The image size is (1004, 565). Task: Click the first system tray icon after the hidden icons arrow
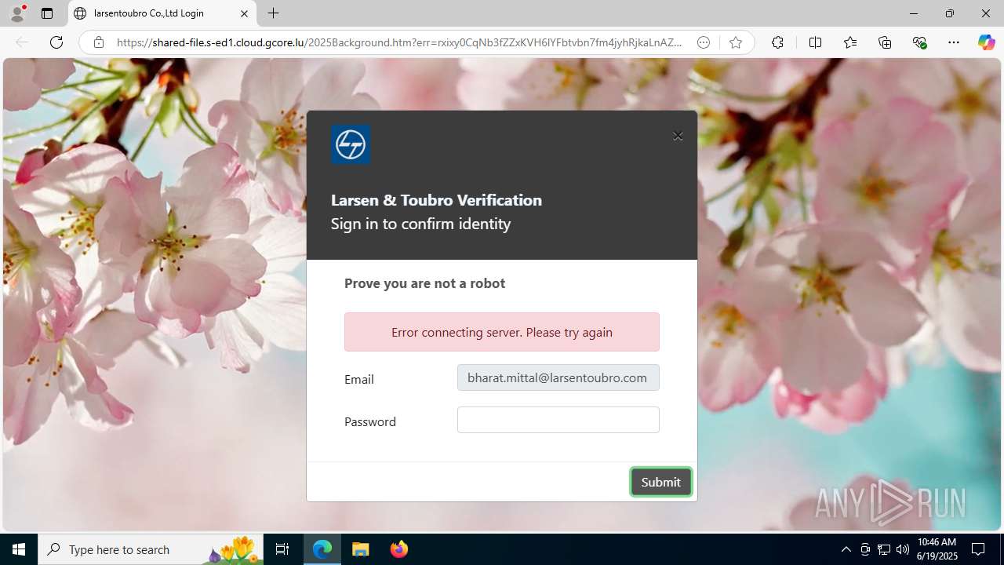[x=865, y=549]
